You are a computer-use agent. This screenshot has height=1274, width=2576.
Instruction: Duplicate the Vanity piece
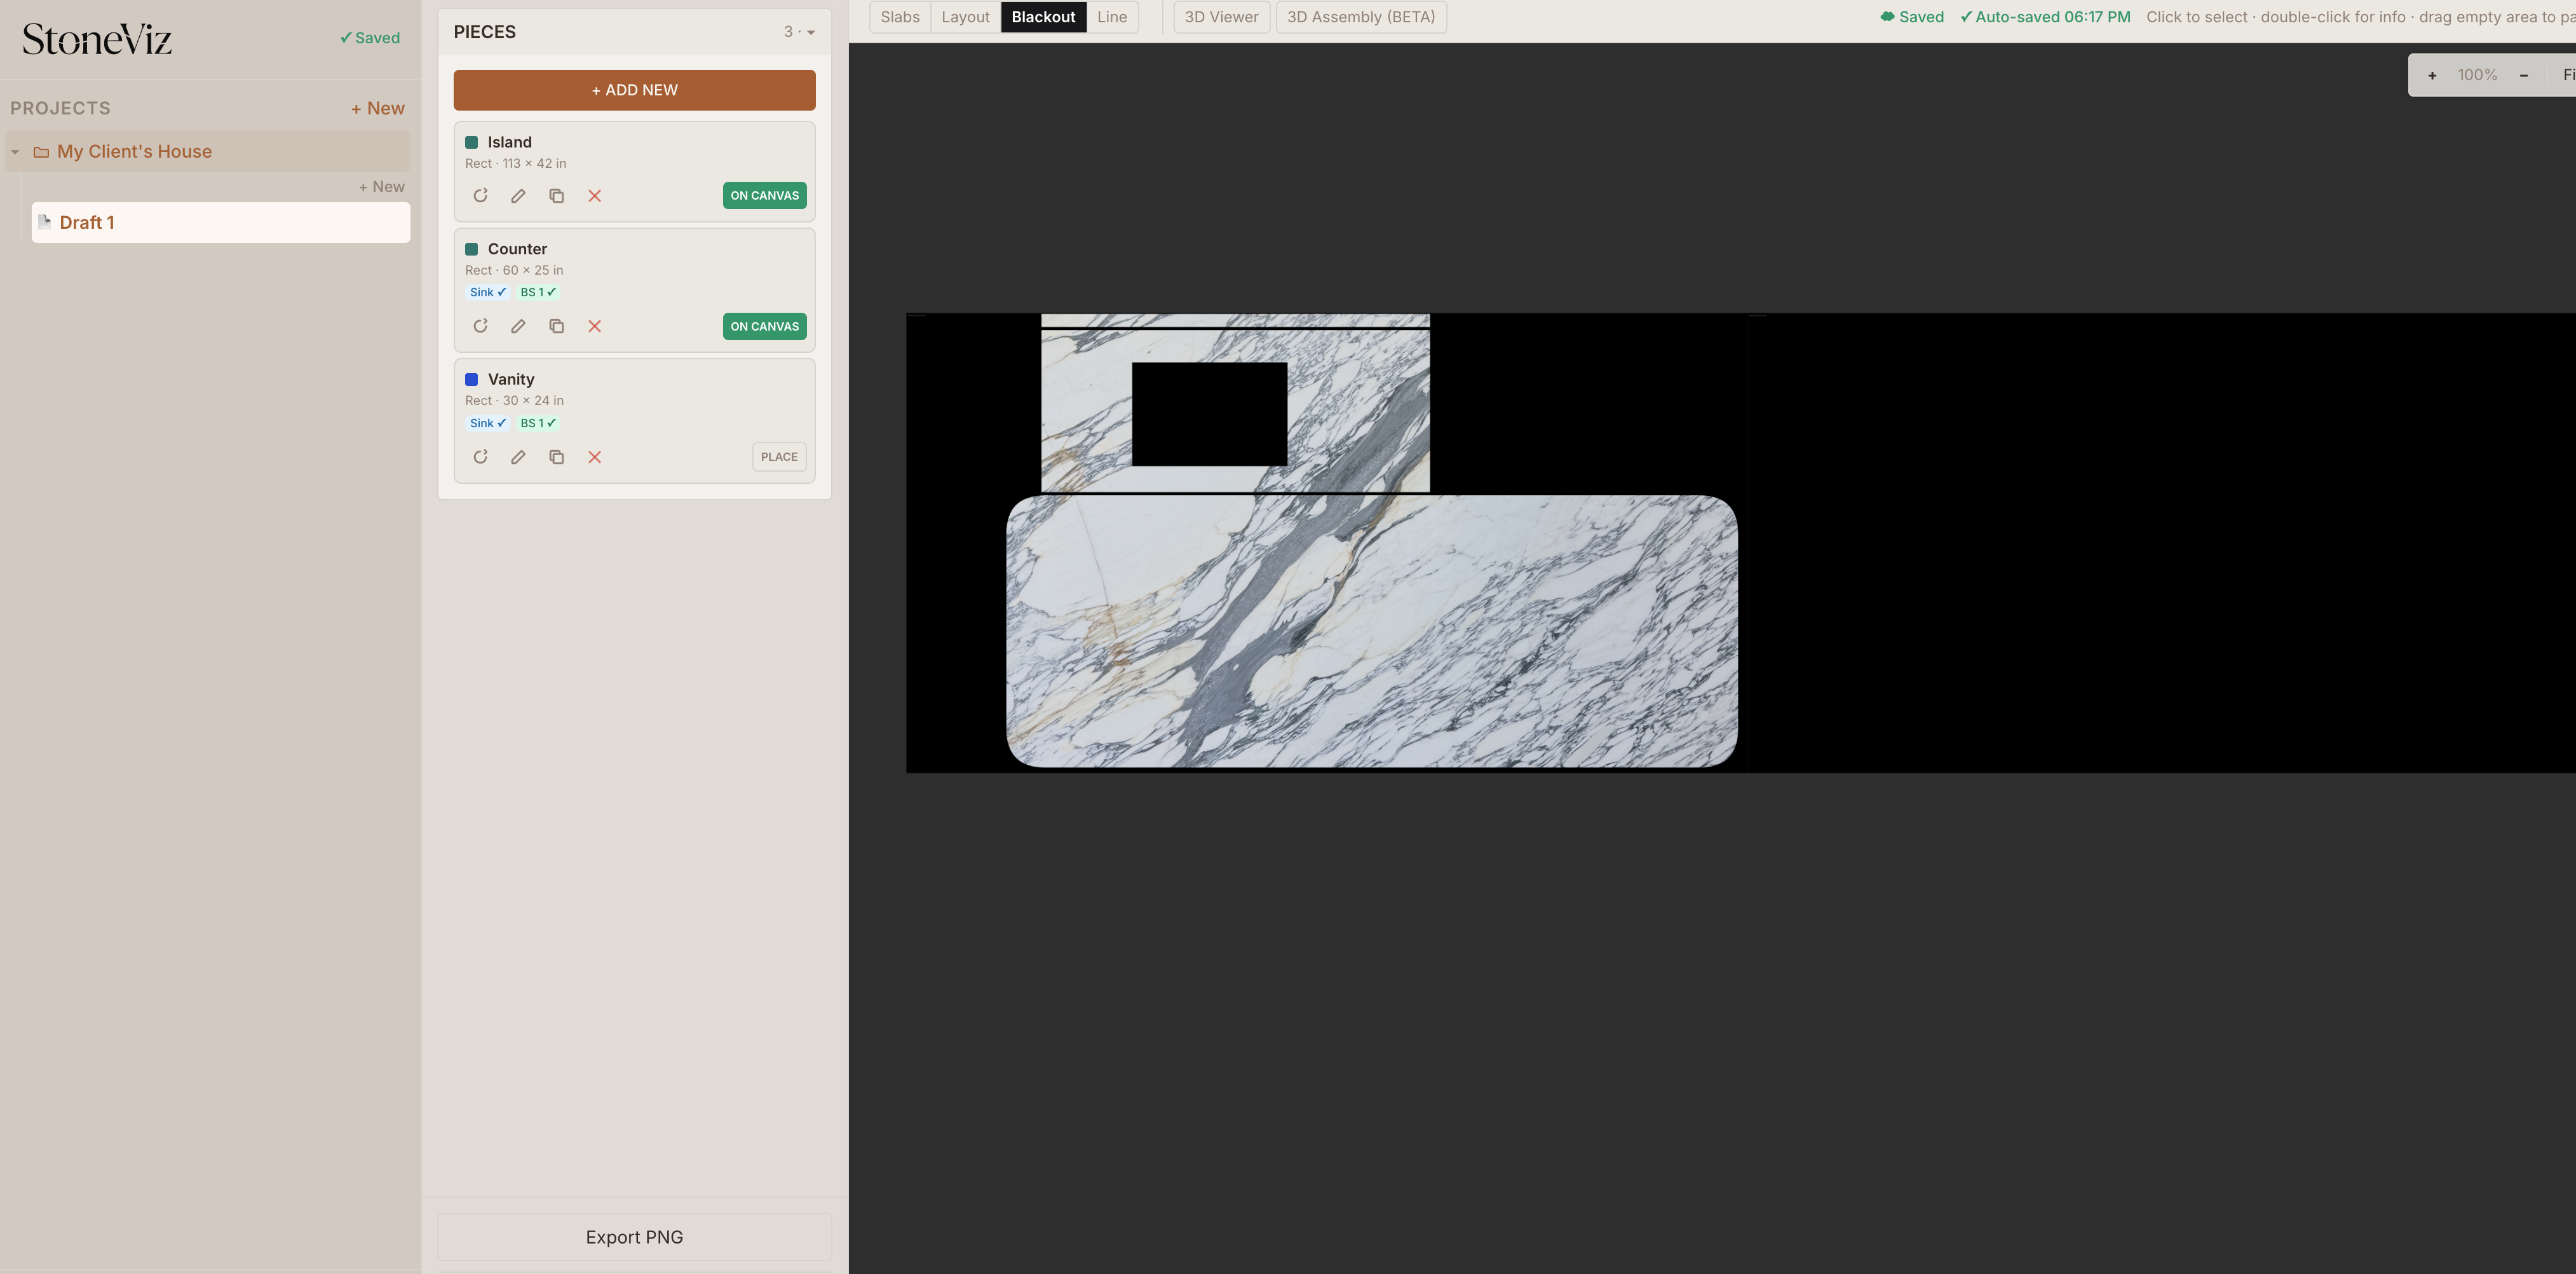click(556, 456)
